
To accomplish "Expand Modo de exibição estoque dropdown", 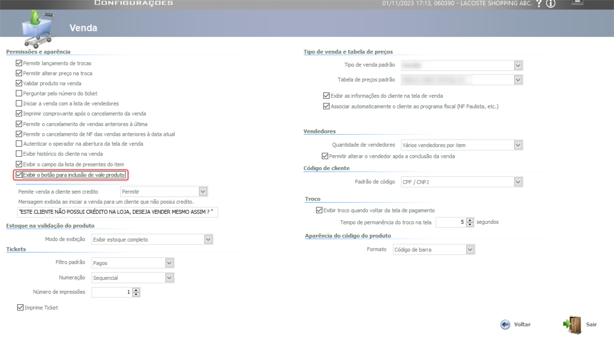I will click(208, 239).
